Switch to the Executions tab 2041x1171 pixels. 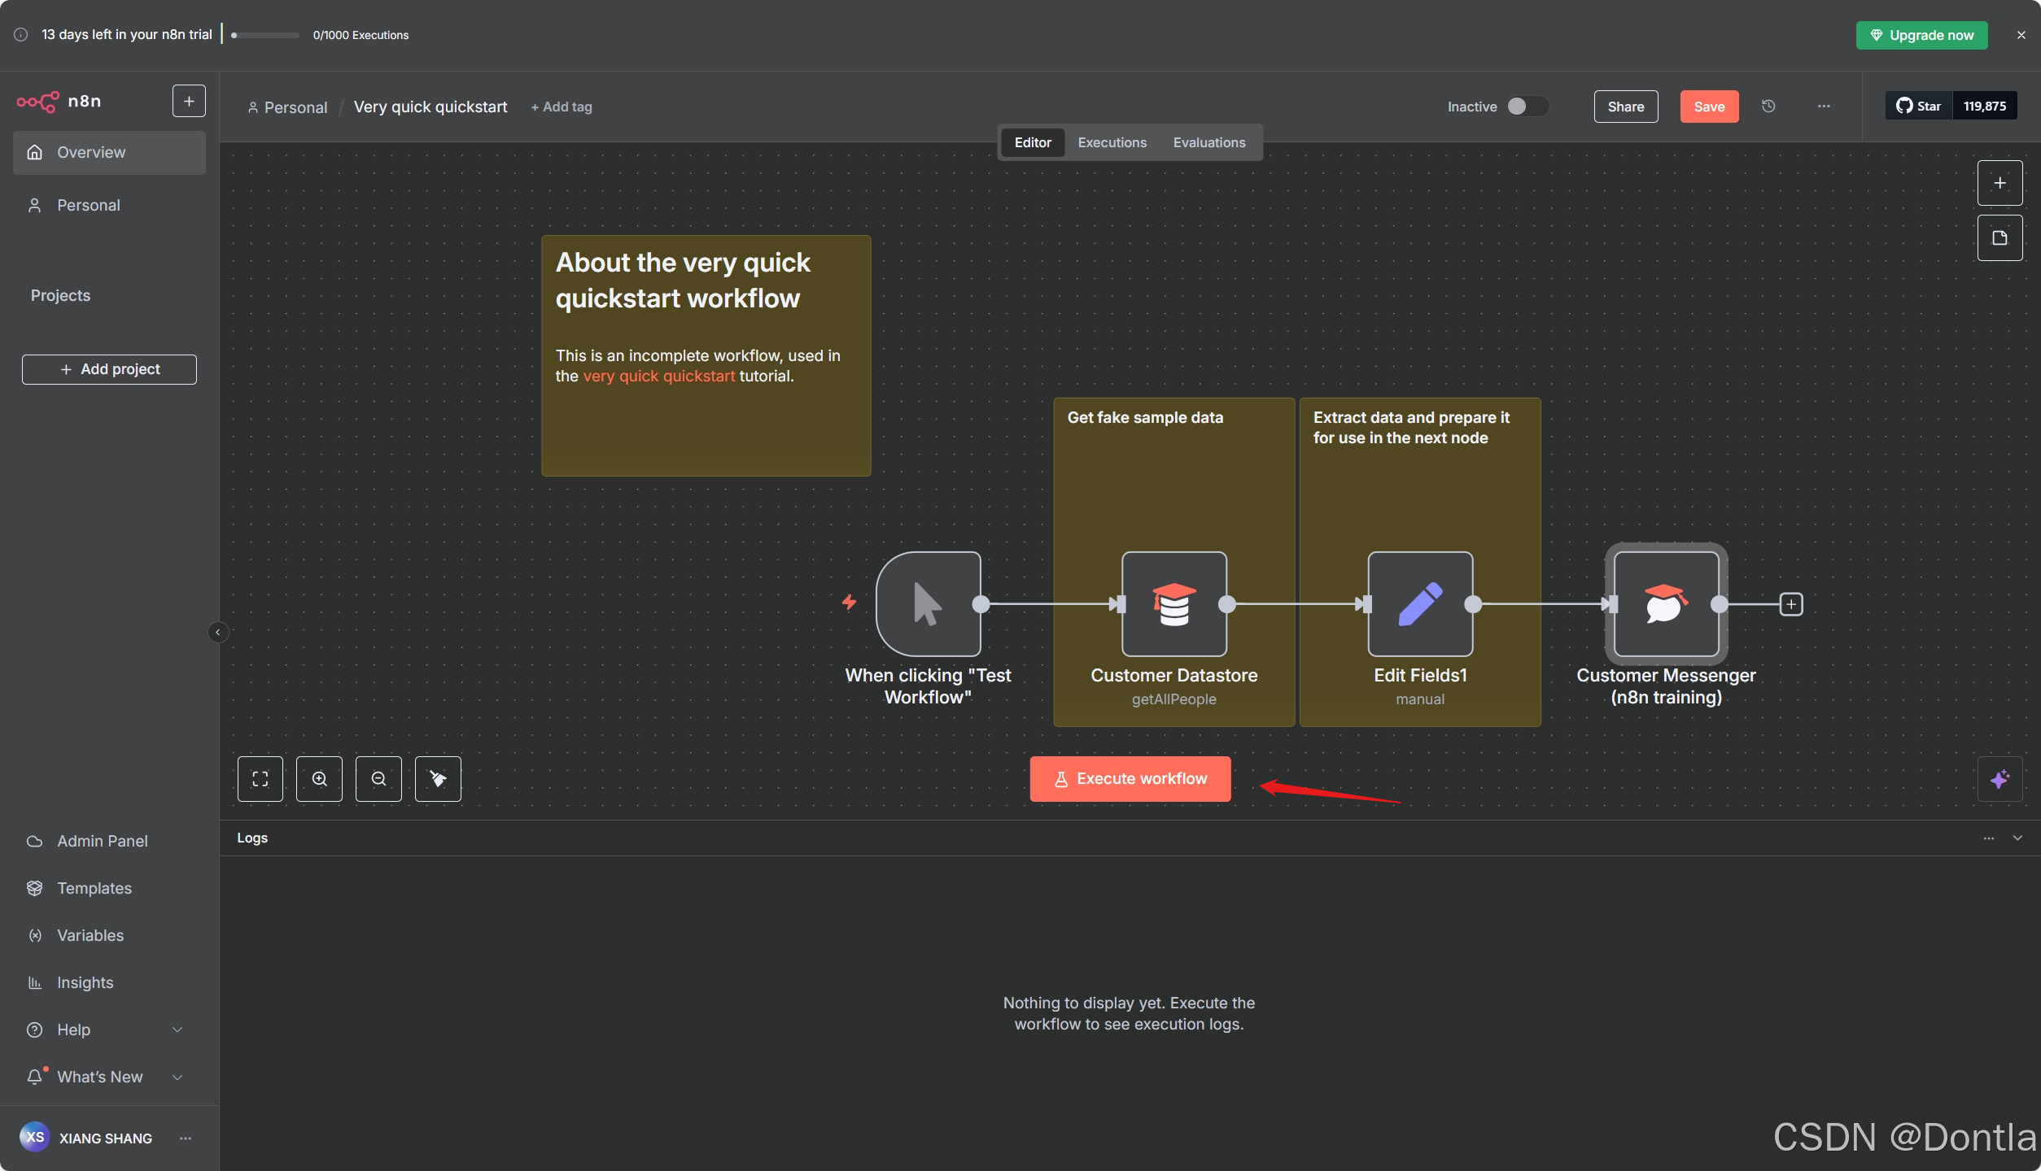click(1112, 142)
